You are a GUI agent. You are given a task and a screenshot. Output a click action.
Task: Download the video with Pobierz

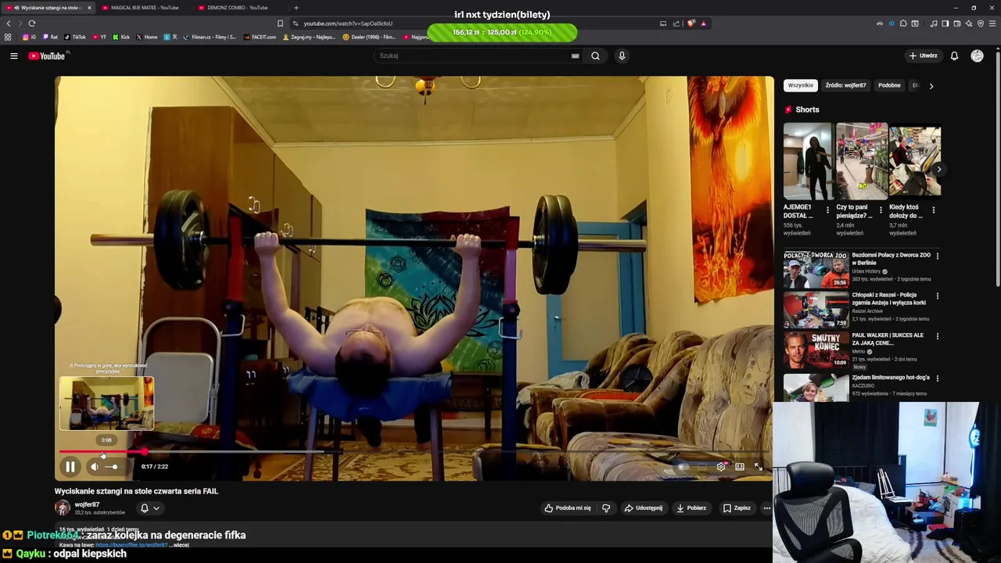[x=692, y=508]
